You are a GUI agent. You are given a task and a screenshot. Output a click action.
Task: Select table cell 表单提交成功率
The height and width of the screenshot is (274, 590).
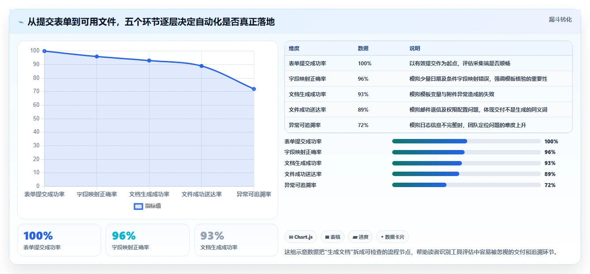(307, 64)
